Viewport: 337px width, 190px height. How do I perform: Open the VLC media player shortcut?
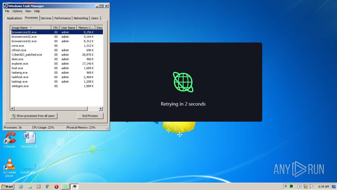(x=9, y=167)
